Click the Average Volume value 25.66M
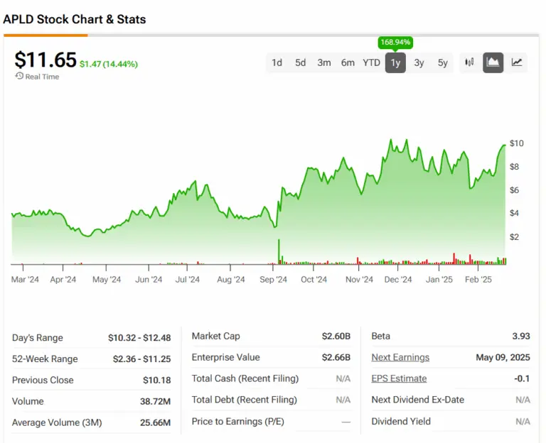This screenshot has width=546, height=443. tap(155, 423)
